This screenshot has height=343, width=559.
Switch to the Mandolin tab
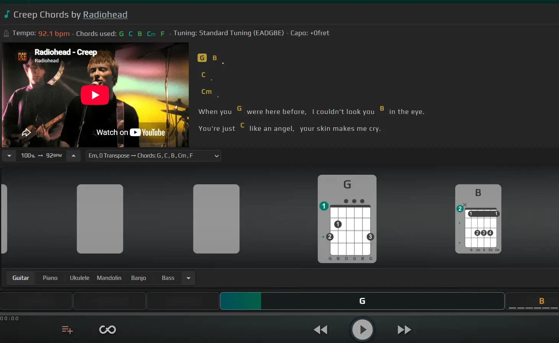(x=109, y=278)
